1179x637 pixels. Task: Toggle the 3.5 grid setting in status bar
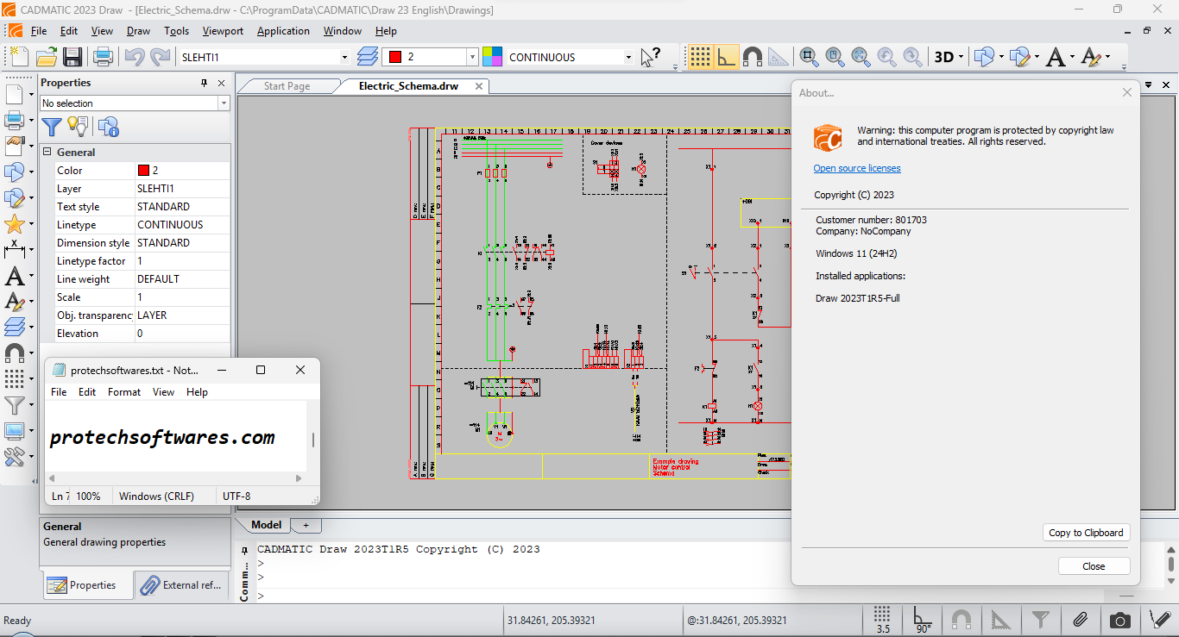coord(882,620)
